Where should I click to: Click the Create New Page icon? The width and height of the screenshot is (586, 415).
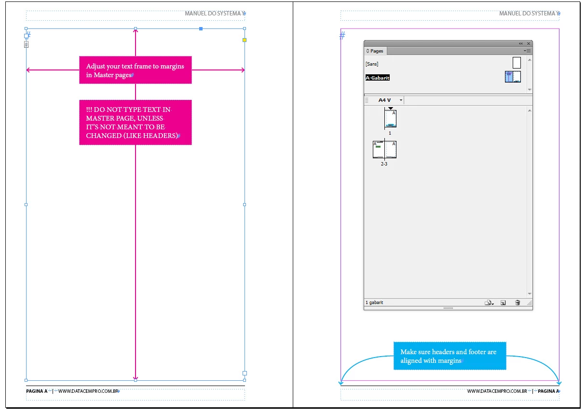503,303
